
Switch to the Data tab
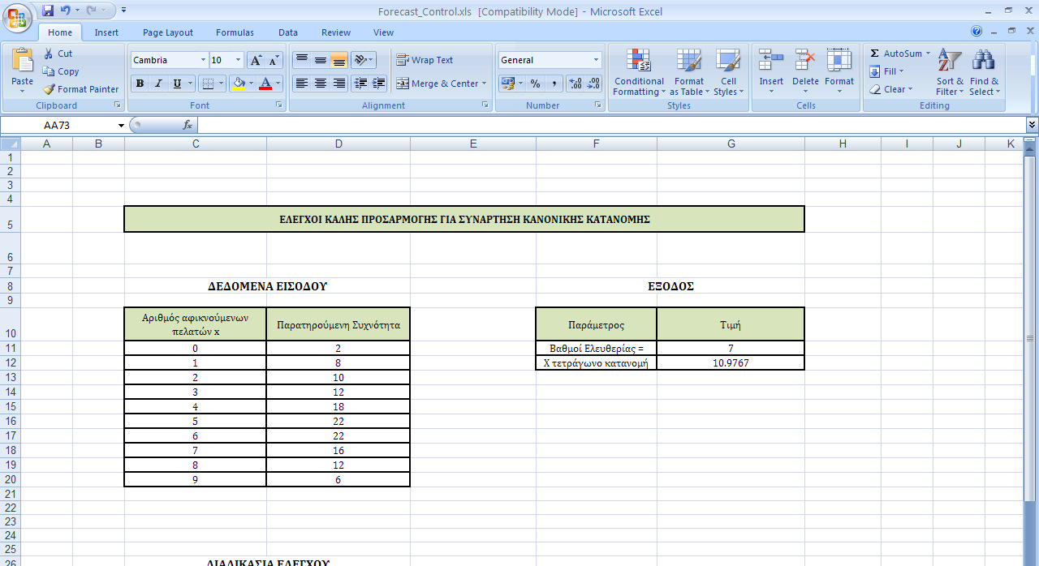pos(288,32)
